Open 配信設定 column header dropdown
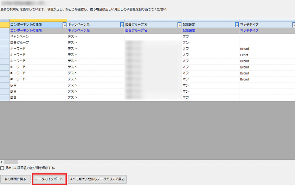The width and height of the screenshot is (295, 185). [x=237, y=25]
